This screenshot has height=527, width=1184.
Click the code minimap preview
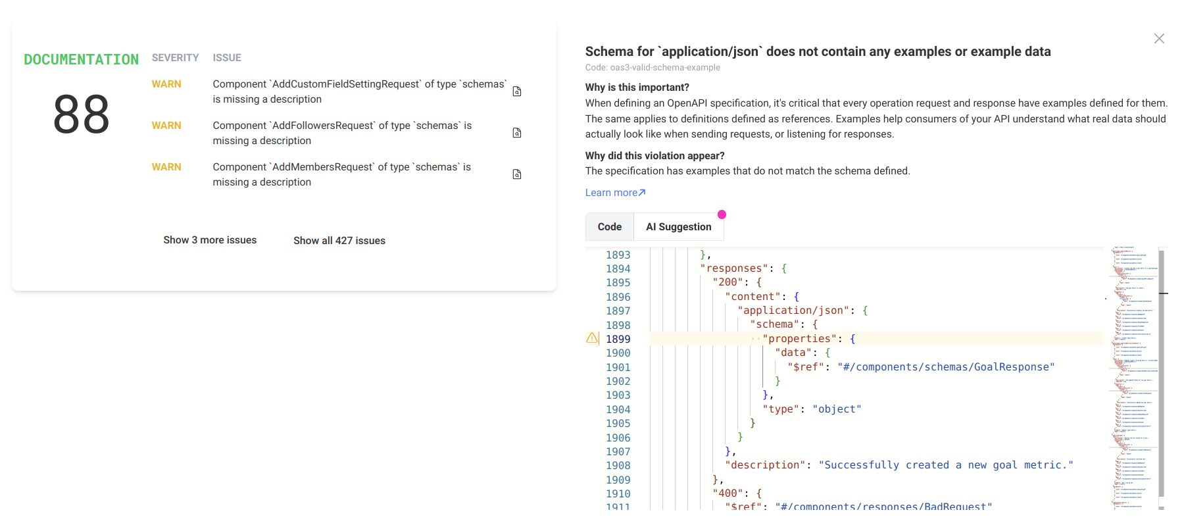1133,378
